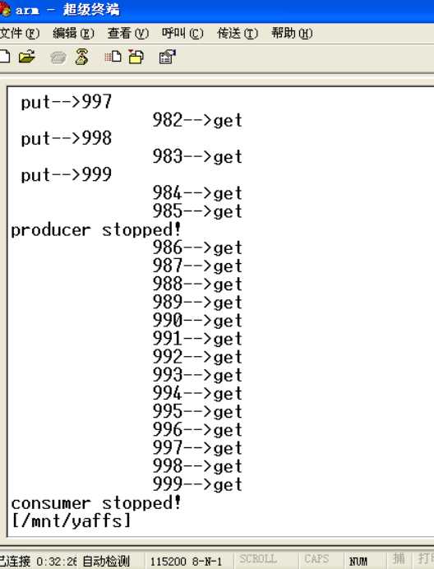Click the Send toolbar icon

[x=113, y=57]
